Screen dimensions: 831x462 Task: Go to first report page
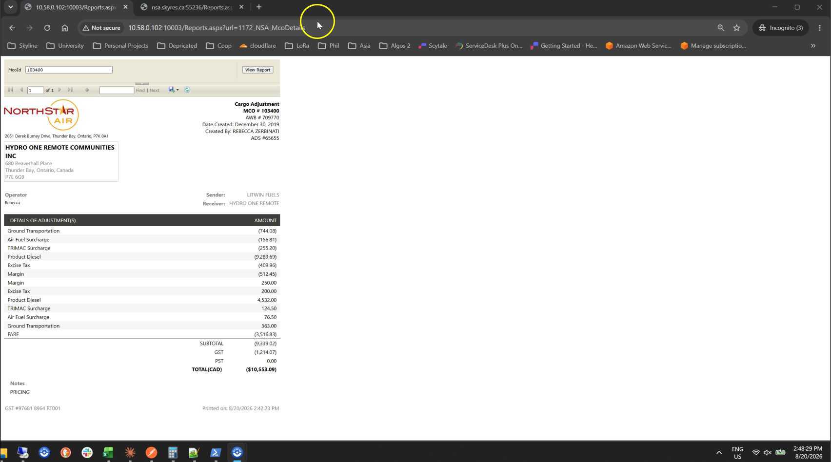10,90
